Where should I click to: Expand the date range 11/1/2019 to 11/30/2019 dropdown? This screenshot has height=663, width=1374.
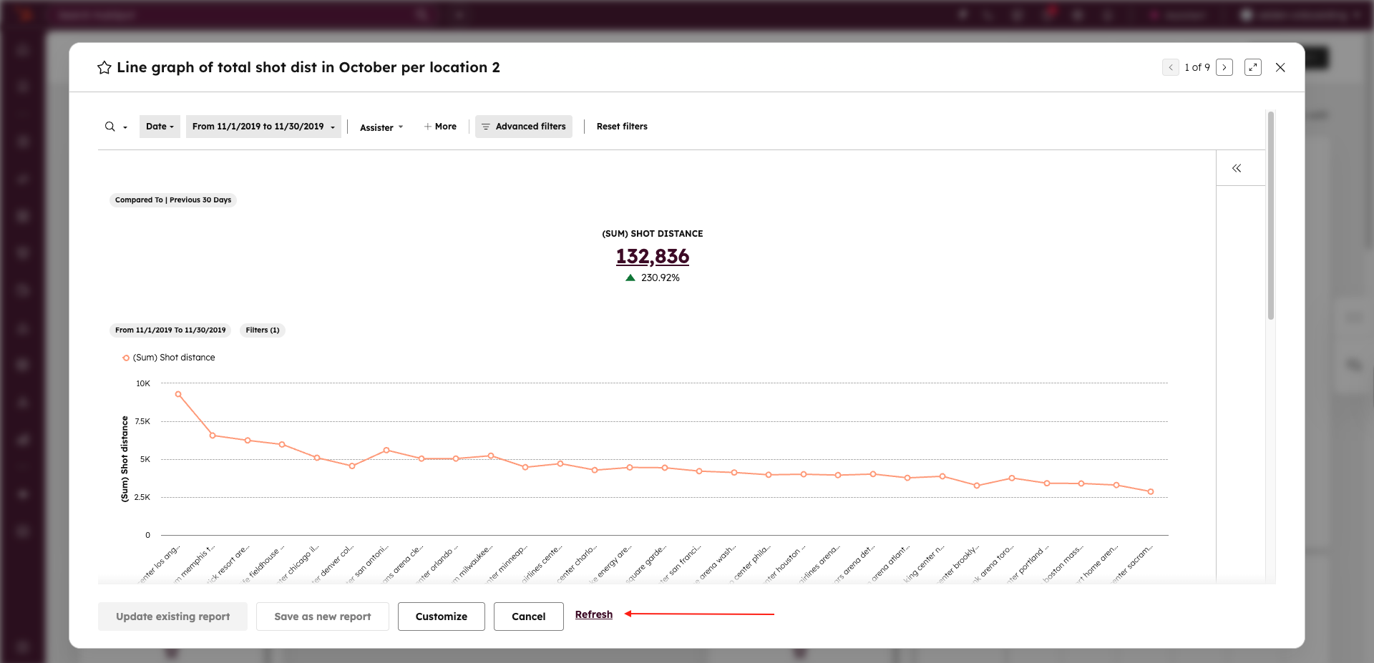click(263, 127)
